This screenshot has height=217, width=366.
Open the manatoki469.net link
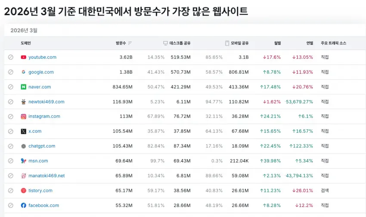click(47, 176)
